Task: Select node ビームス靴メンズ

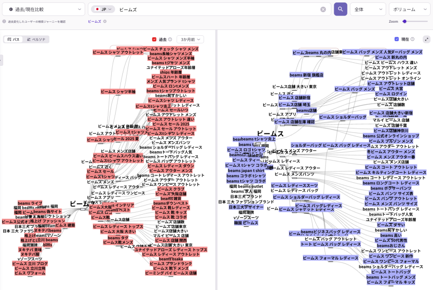Action: [x=118, y=242]
